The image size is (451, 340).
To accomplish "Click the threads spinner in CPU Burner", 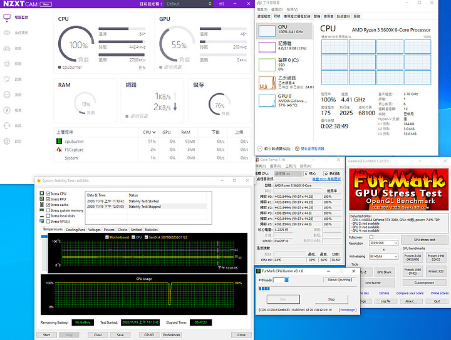I will (286, 280).
